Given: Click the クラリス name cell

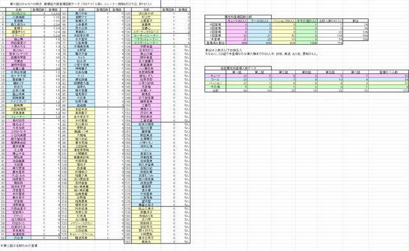Looking at the screenshot, I should click(x=19, y=216).
